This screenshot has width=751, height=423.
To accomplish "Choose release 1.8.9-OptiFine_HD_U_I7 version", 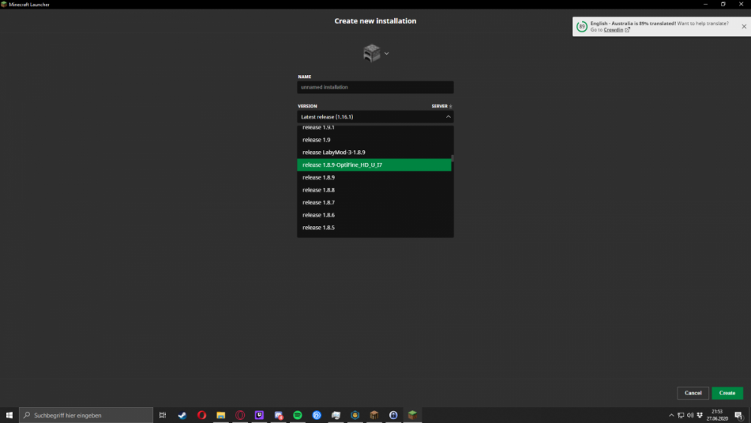I will [x=374, y=165].
